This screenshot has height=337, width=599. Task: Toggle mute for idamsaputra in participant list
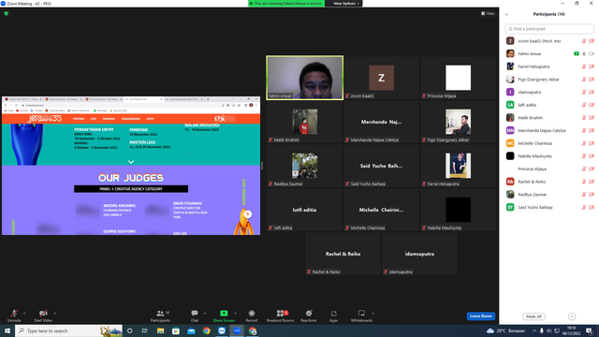584,92
